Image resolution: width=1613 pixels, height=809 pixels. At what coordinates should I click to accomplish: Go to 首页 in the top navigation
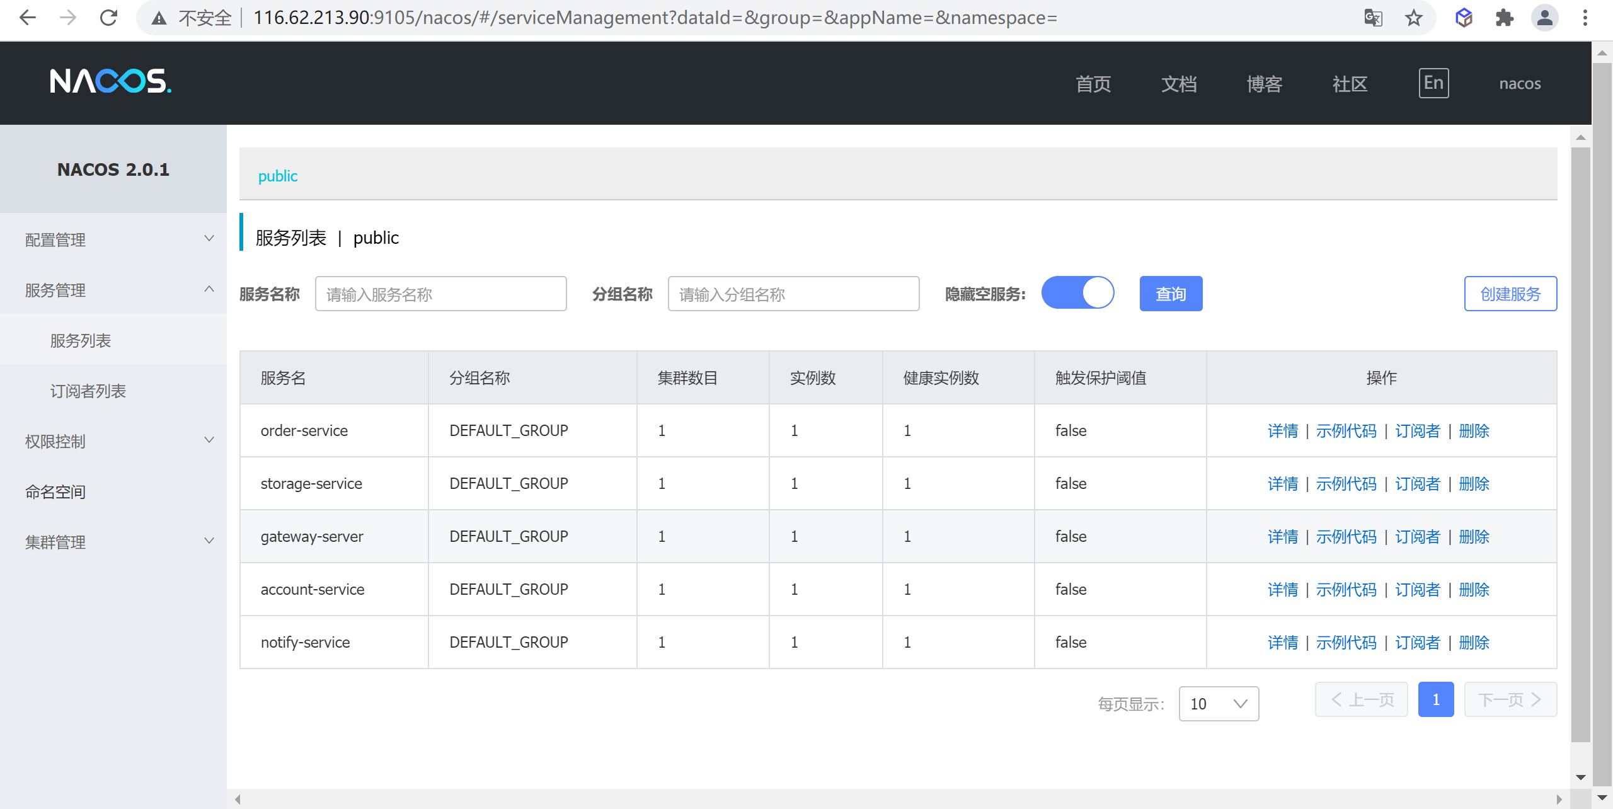[1093, 84]
